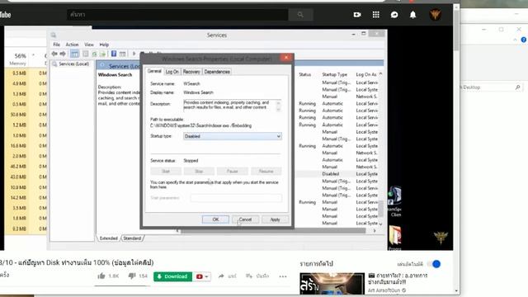The image size is (528, 297).
Task: Select the Extended tab at bottom
Action: (x=109, y=238)
